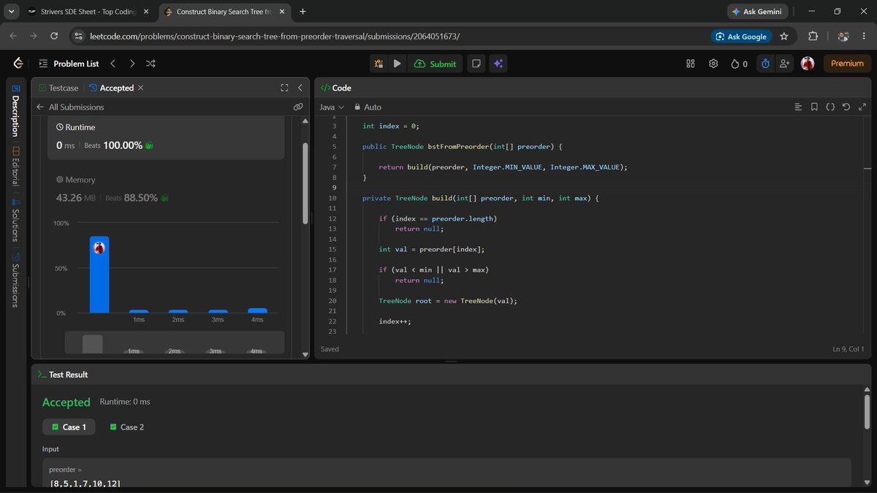This screenshot has width=877, height=493.
Task: Pick a random problem with shuffle icon
Action: coord(151,64)
